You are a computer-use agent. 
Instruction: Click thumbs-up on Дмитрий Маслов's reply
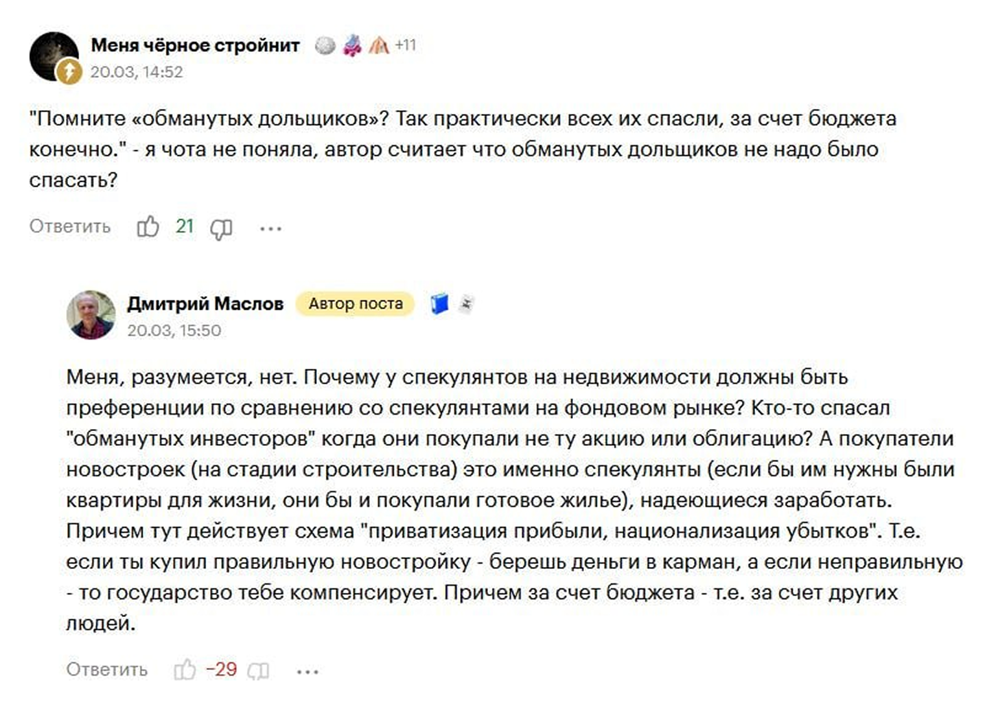pyautogui.click(x=185, y=670)
